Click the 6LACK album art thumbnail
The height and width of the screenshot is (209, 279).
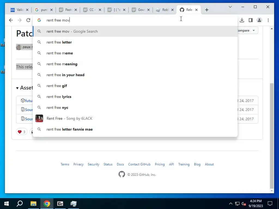pyautogui.click(x=39, y=118)
